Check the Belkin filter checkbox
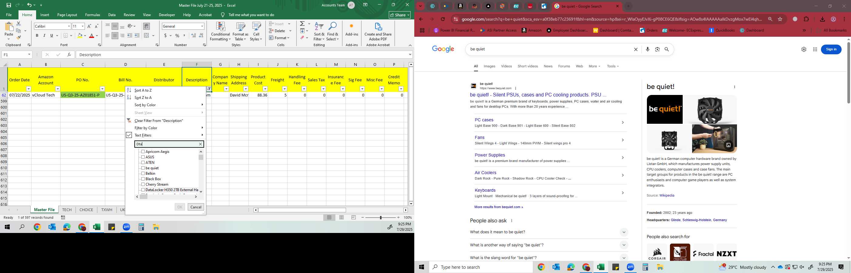 [x=143, y=173]
